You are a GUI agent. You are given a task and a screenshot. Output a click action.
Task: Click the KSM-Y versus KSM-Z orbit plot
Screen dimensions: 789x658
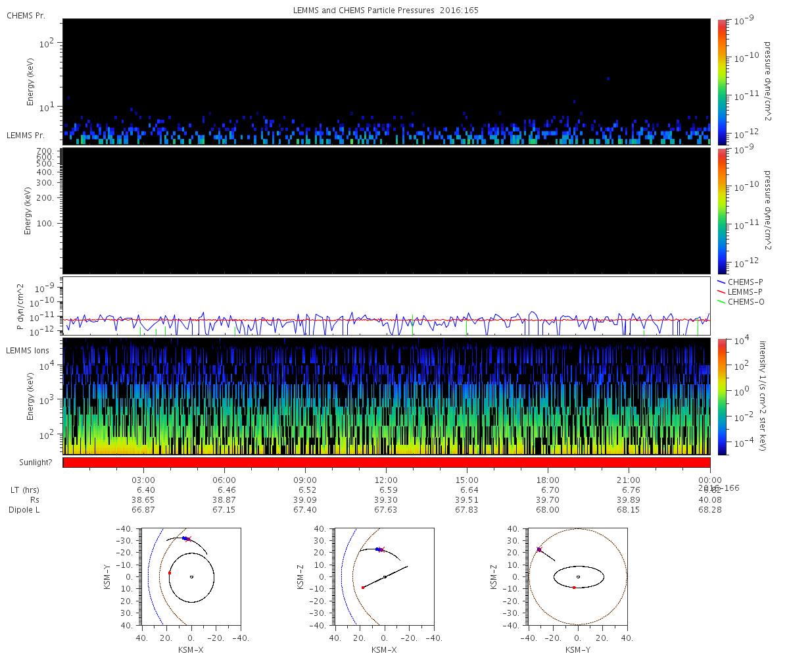(x=577, y=576)
